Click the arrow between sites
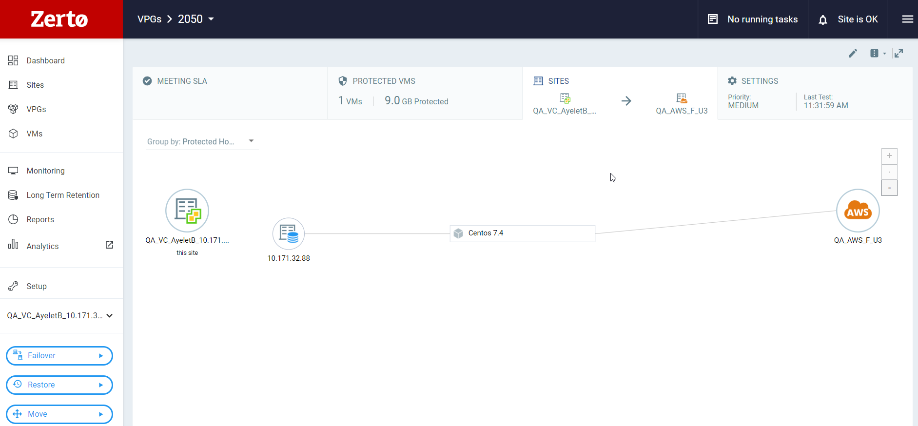Image resolution: width=918 pixels, height=426 pixels. 626,101
